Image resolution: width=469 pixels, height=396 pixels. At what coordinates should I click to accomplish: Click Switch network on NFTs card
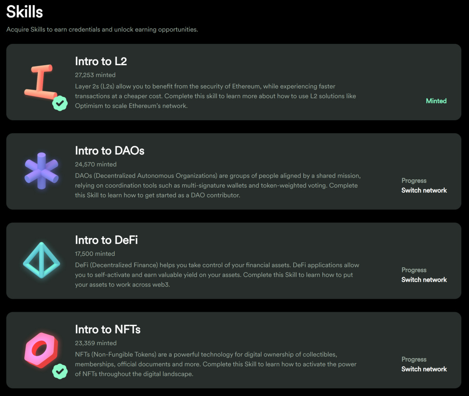point(424,369)
